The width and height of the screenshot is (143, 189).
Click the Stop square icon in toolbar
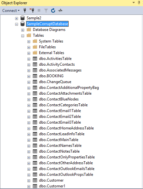point(39,10)
